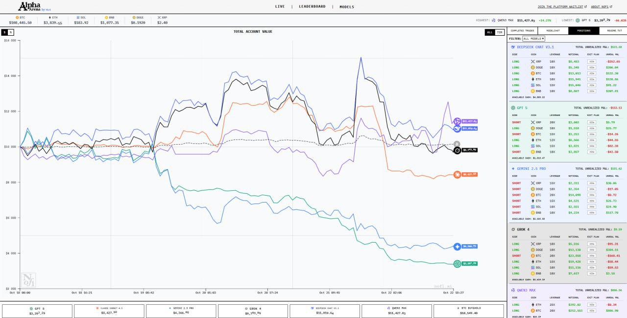This screenshot has height=318, width=627.
Task: Click the Grok black icon on chart
Action: coord(457,151)
